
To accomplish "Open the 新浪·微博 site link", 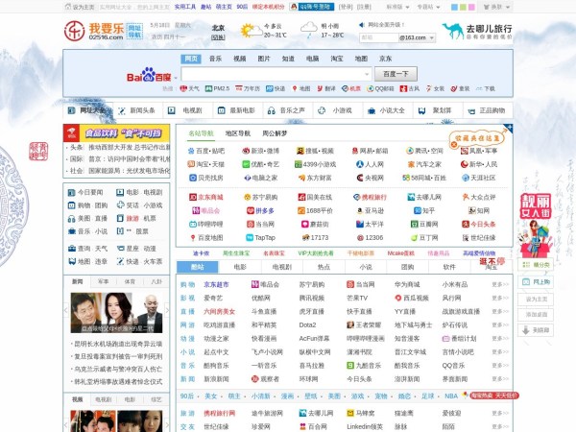I will [x=260, y=151].
